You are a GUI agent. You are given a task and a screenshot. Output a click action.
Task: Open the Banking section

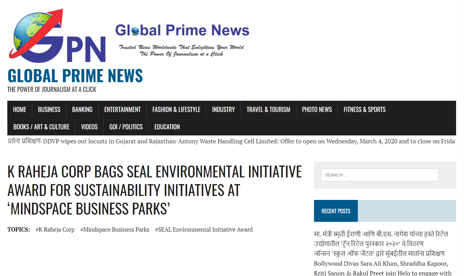click(x=82, y=110)
